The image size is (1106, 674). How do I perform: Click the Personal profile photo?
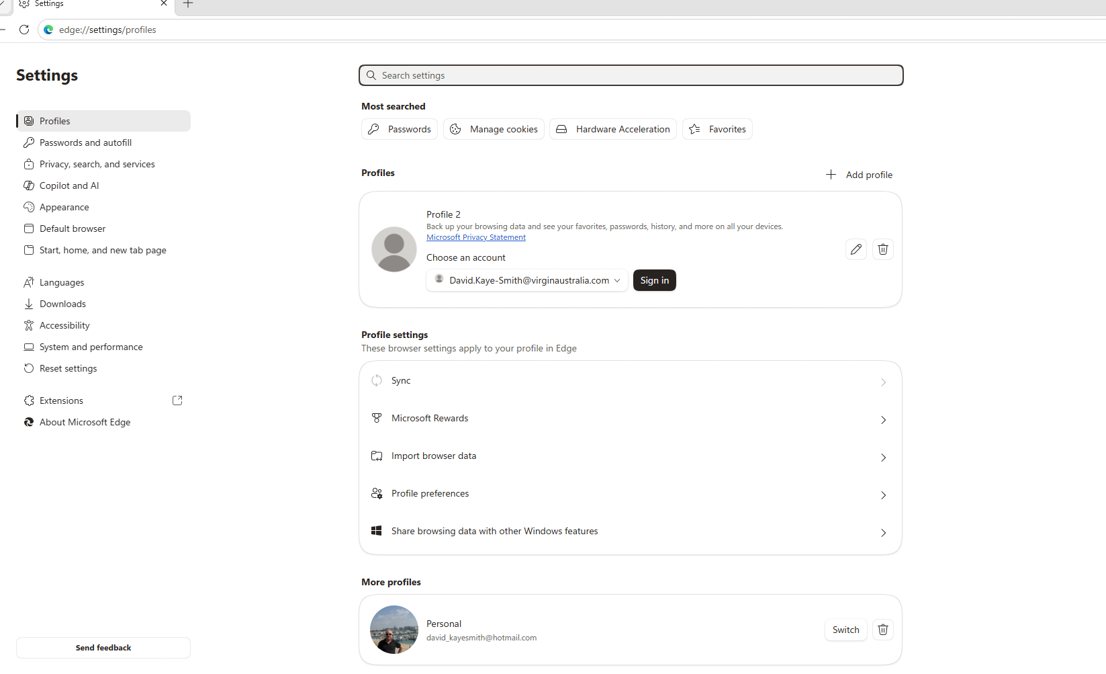coord(394,630)
